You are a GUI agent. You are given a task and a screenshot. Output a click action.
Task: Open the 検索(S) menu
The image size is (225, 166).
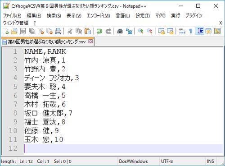click(x=54, y=15)
